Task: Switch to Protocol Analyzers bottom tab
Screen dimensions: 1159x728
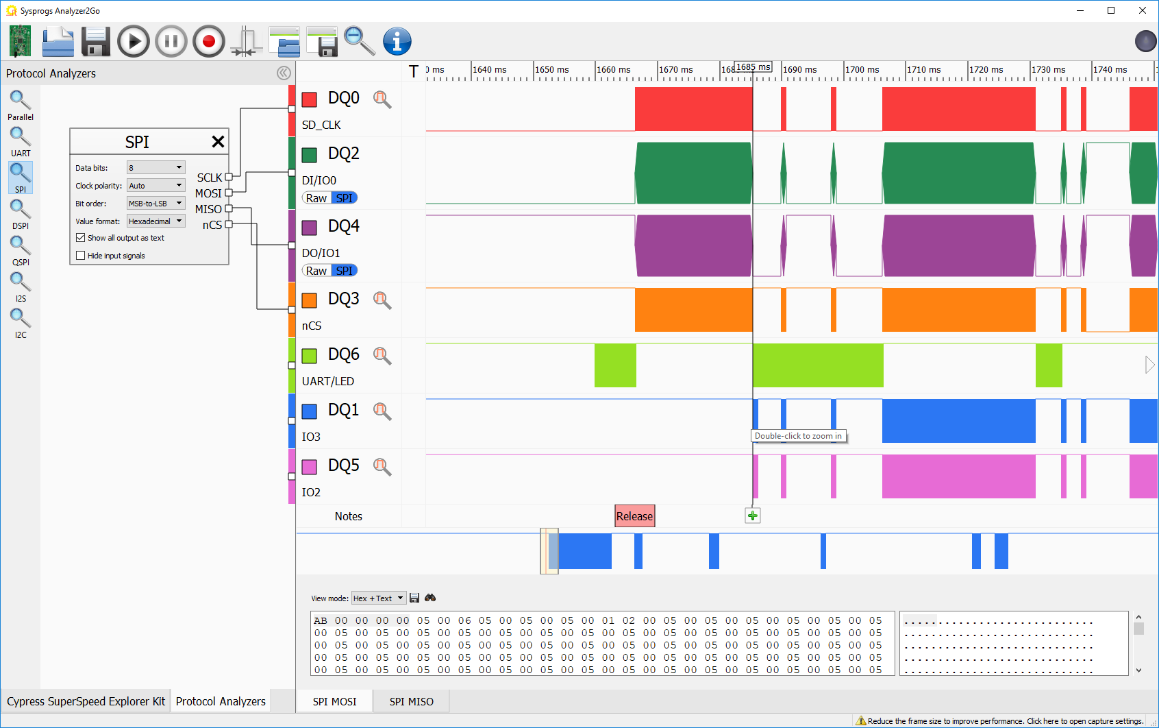Action: tap(221, 701)
